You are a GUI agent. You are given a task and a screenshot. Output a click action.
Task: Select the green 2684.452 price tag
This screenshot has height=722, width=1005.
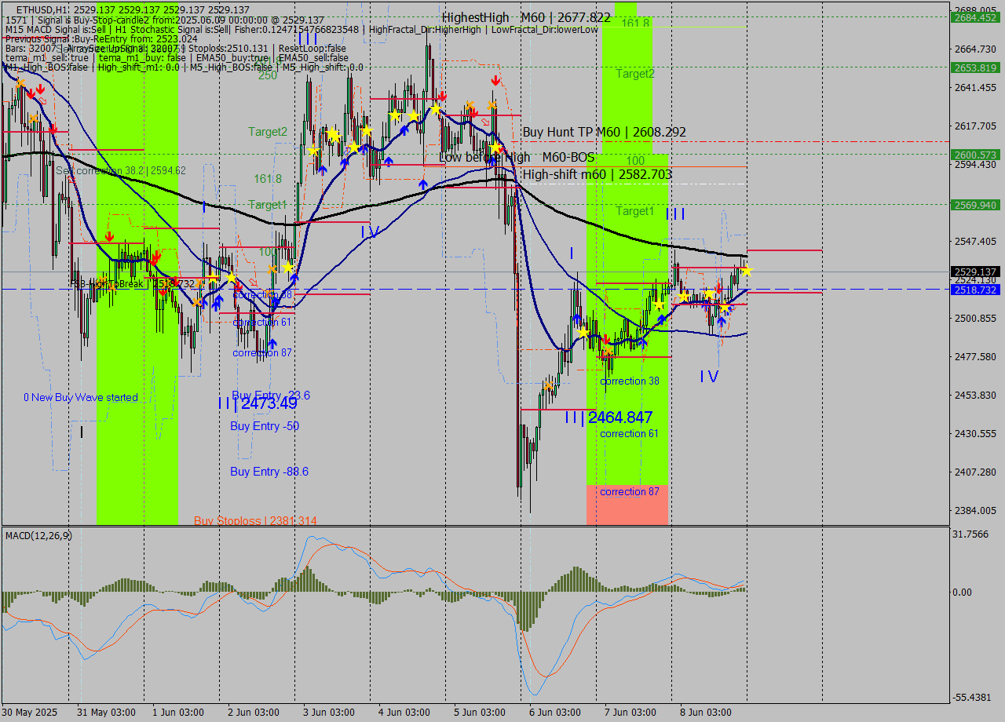976,16
